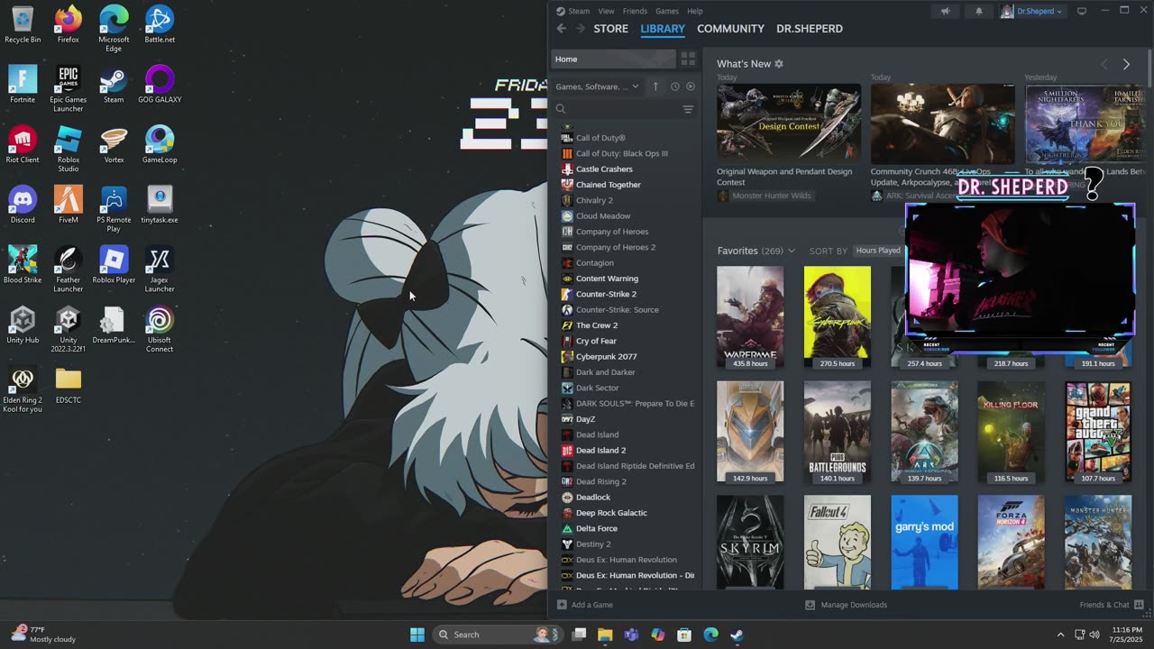The image size is (1154, 649).
Task: Open the Killing Floor cover in Favorites
Action: click(x=1011, y=432)
